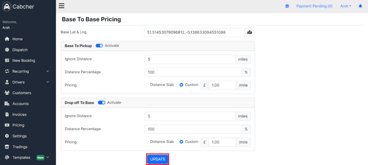Viewport: 368px width, 165px height.
Task: Toggle Base To Pickup Activate switch
Action: 99,46
